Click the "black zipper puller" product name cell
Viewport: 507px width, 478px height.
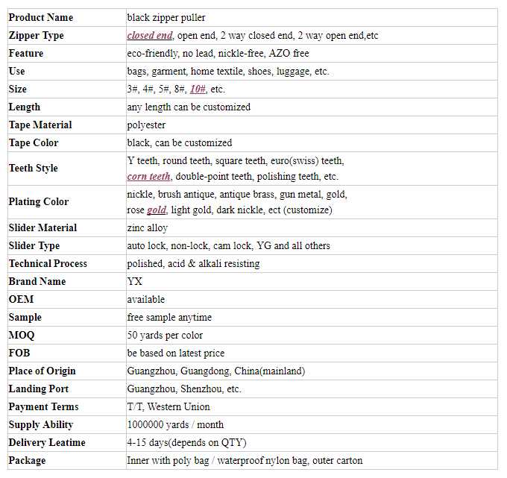[166, 17]
